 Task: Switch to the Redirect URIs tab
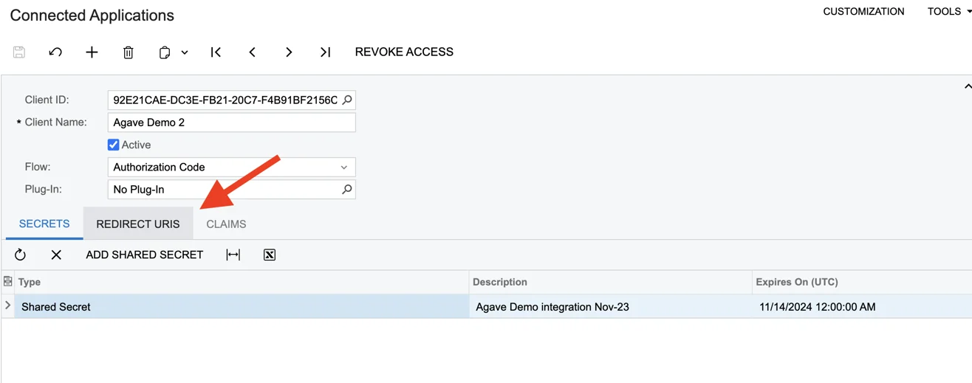point(138,224)
